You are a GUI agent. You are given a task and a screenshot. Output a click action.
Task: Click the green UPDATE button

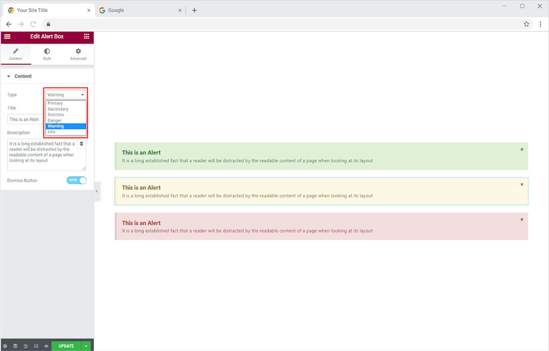(x=66, y=346)
